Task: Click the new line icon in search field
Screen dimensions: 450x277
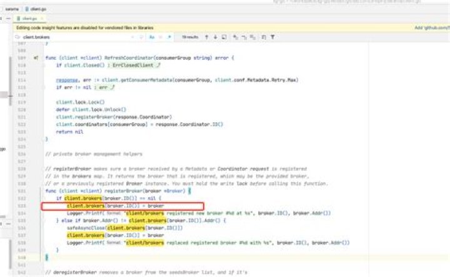Action: point(141,37)
